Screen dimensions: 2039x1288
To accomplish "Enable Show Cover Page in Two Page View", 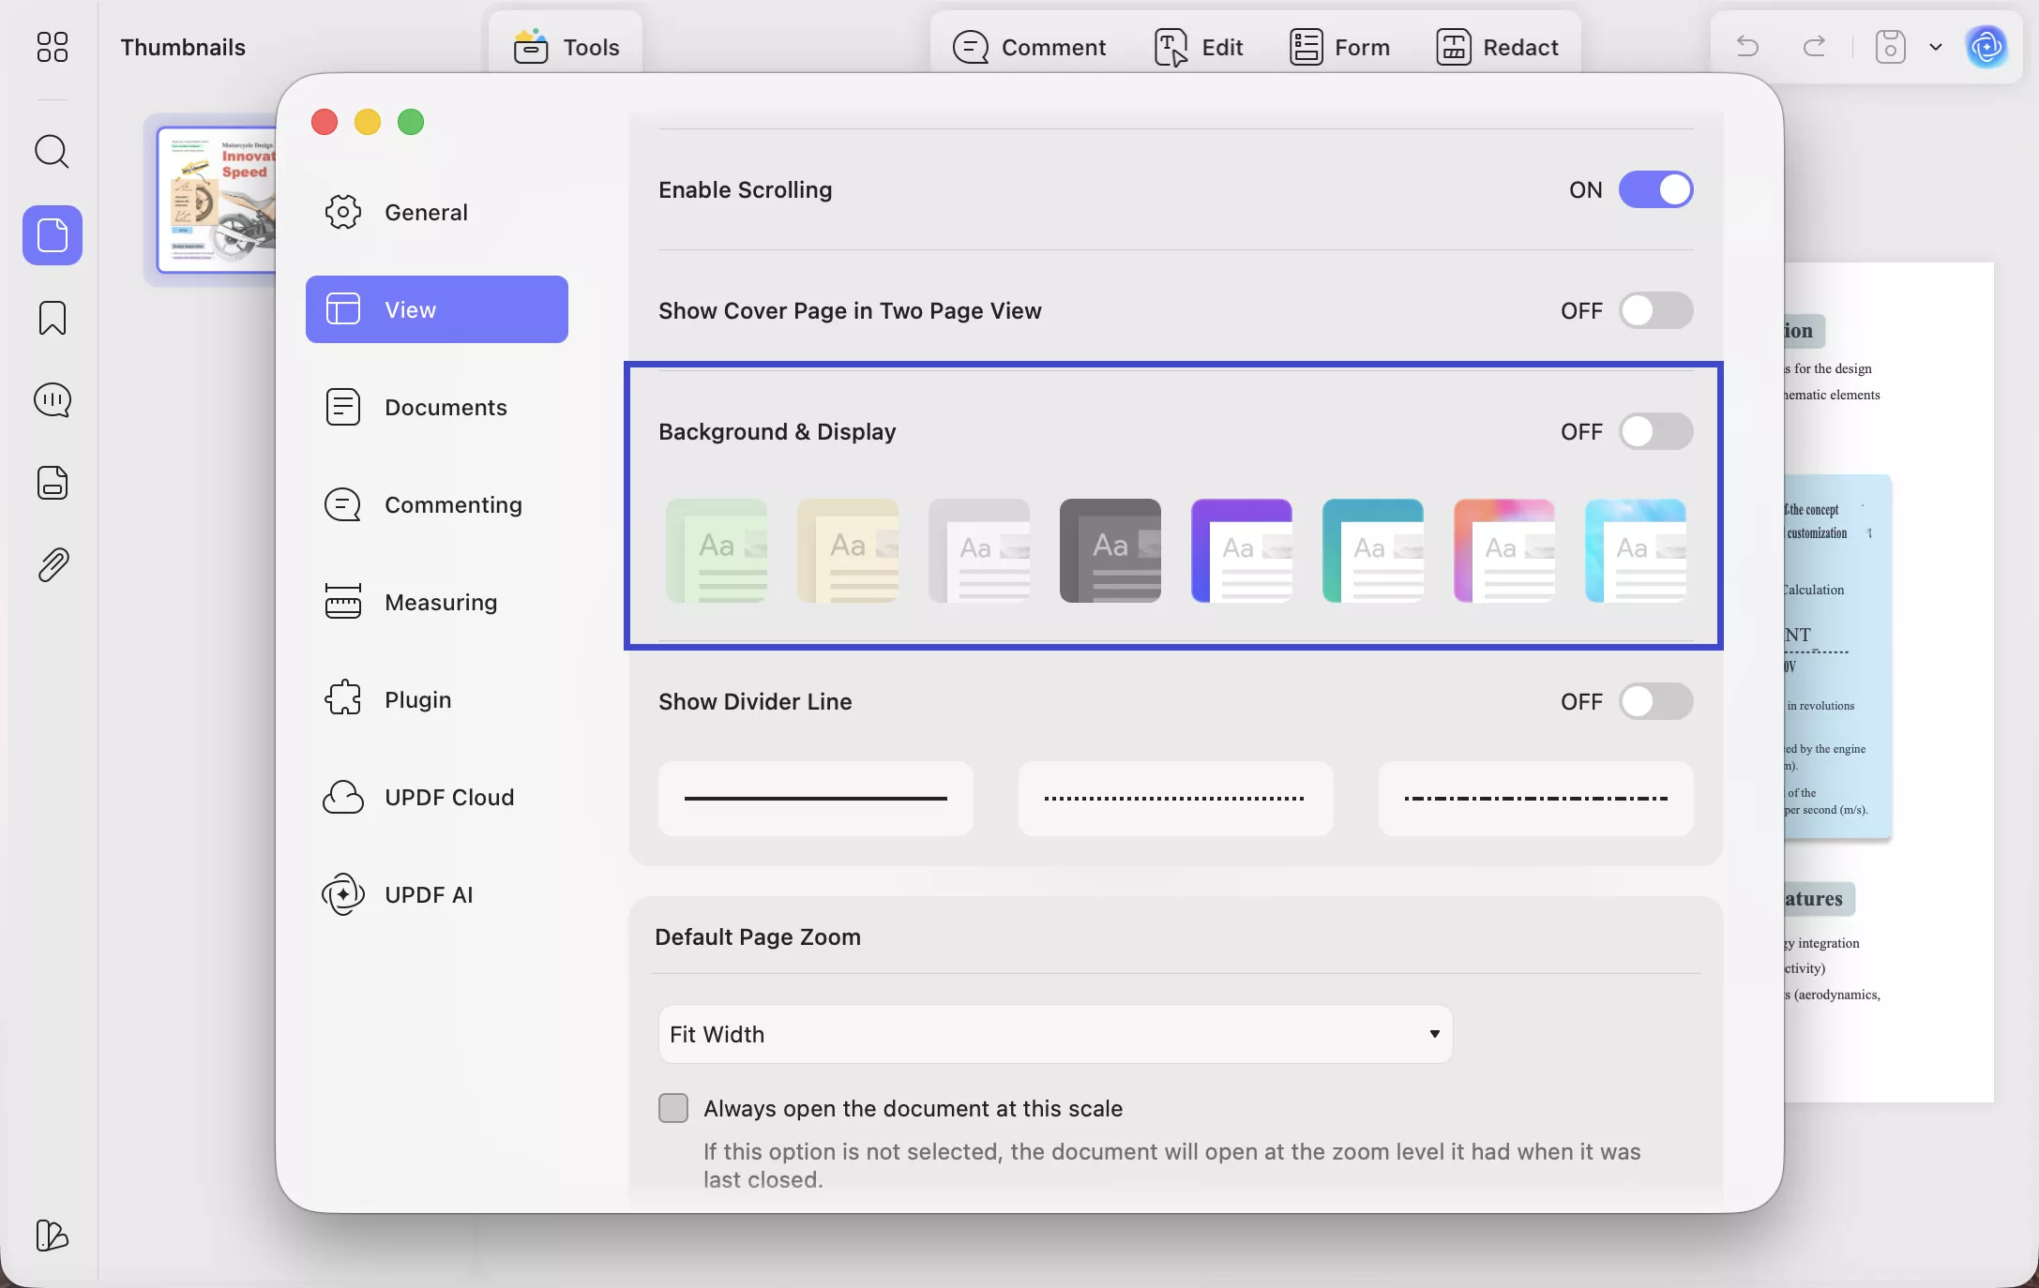I will tap(1655, 310).
